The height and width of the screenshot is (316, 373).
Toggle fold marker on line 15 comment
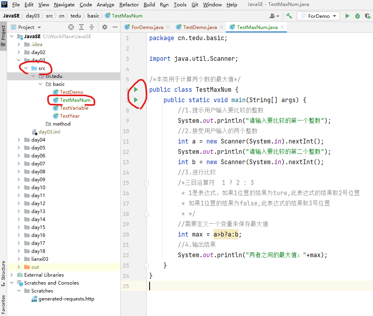tap(147, 183)
